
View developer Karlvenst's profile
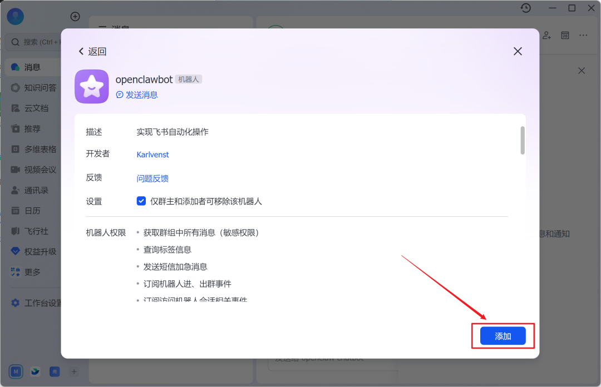(152, 155)
